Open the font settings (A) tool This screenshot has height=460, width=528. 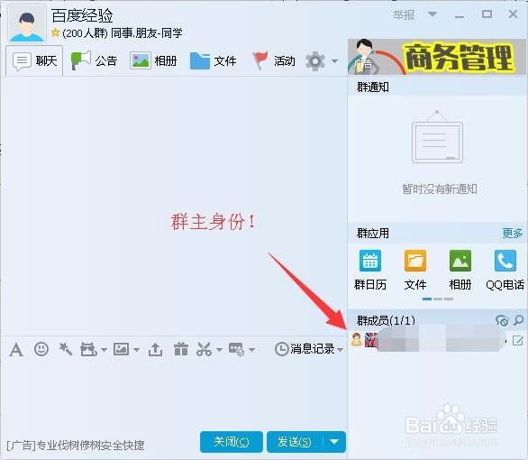pyautogui.click(x=16, y=349)
